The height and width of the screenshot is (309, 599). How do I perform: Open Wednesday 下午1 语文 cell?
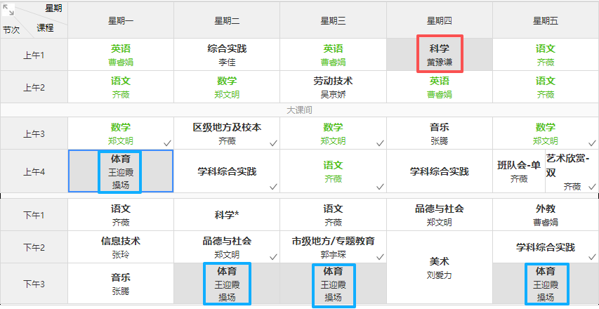pos(333,215)
